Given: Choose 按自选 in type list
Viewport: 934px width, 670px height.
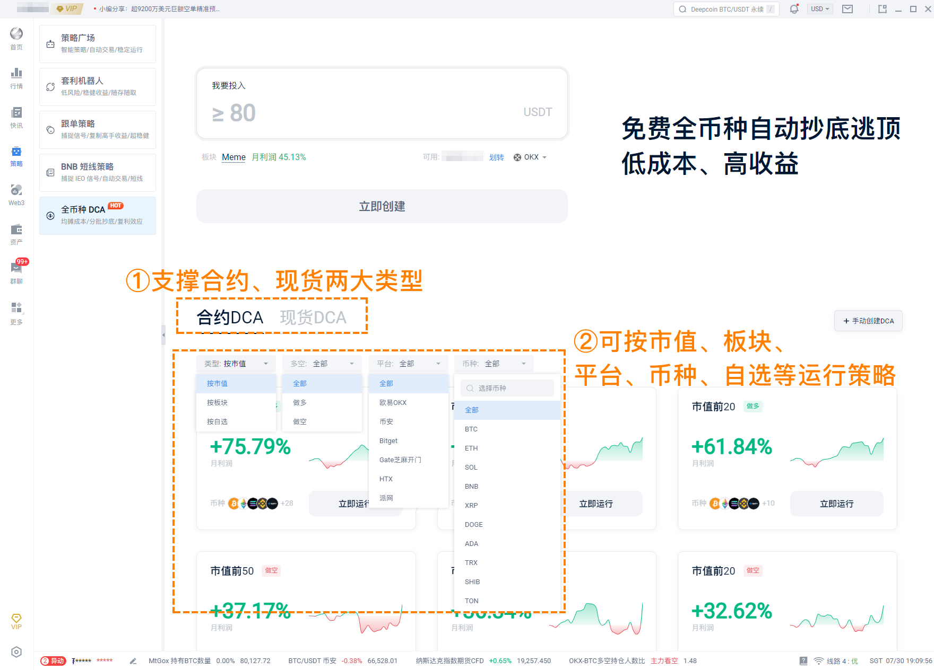Looking at the screenshot, I should (x=236, y=422).
